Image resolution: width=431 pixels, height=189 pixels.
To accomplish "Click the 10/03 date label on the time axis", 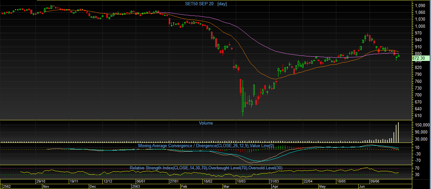I will (x=241, y=182).
